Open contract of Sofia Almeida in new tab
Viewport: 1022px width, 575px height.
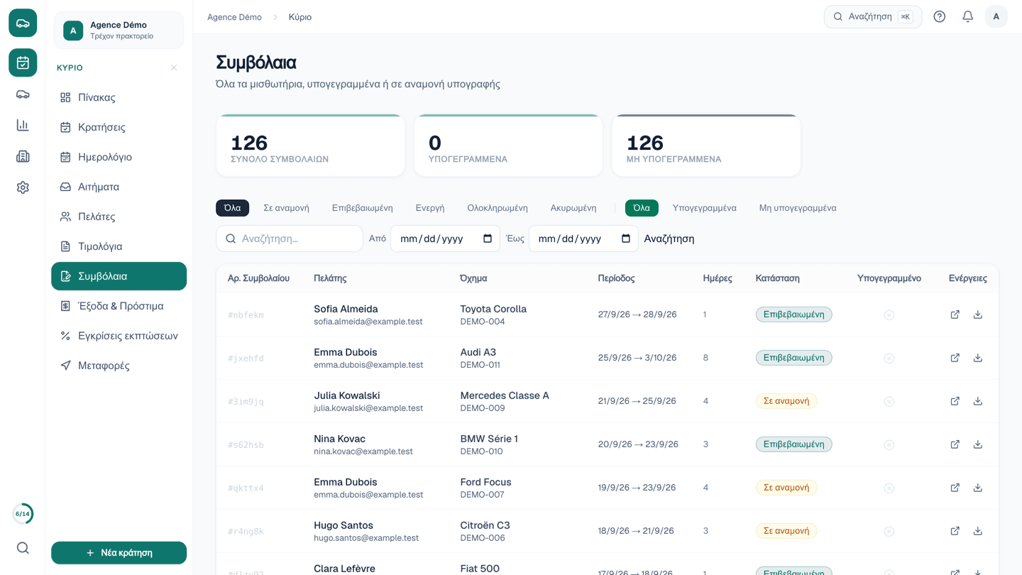coord(955,314)
